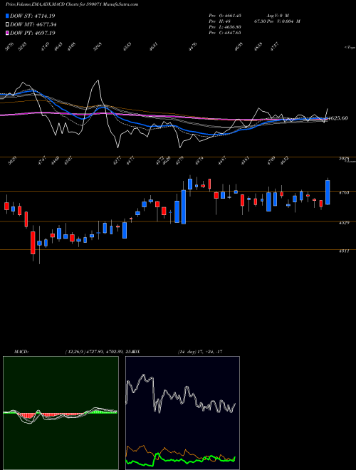The width and height of the screenshot is (356, 470).
Task: Click the 4625.60 current price label
Action: tap(338, 118)
